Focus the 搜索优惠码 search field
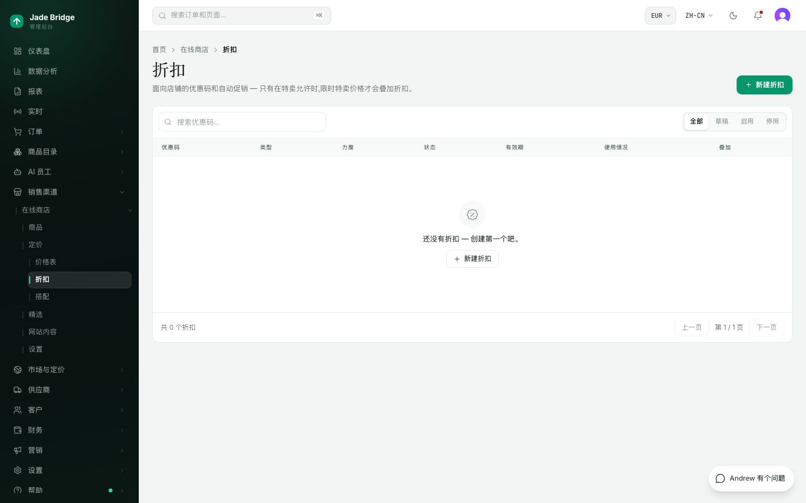 pos(242,122)
